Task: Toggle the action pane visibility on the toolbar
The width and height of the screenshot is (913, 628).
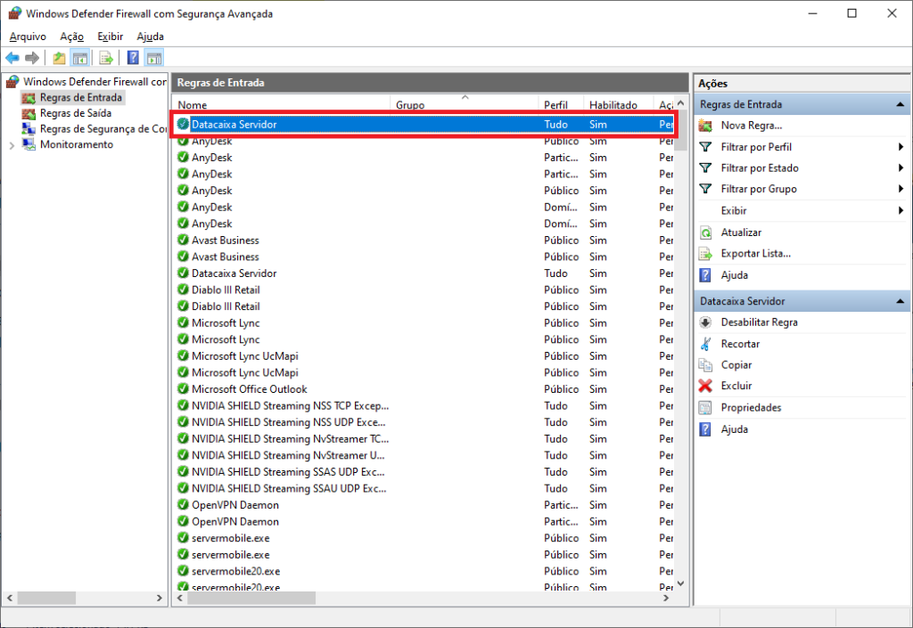Action: coord(153,57)
